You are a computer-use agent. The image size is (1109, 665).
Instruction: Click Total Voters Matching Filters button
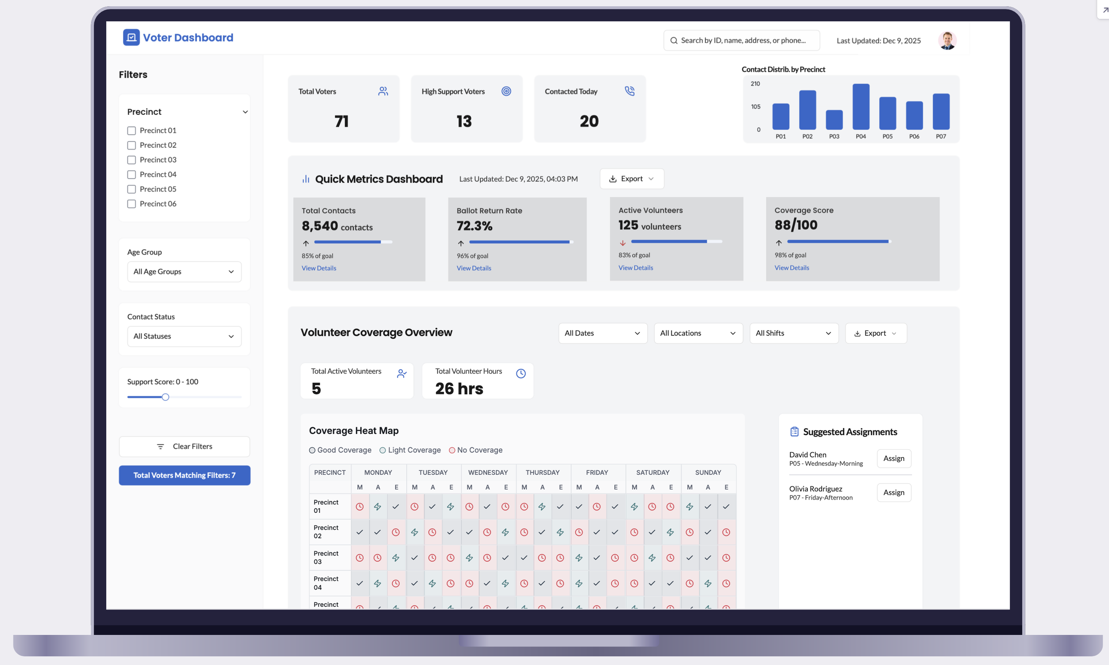point(184,476)
